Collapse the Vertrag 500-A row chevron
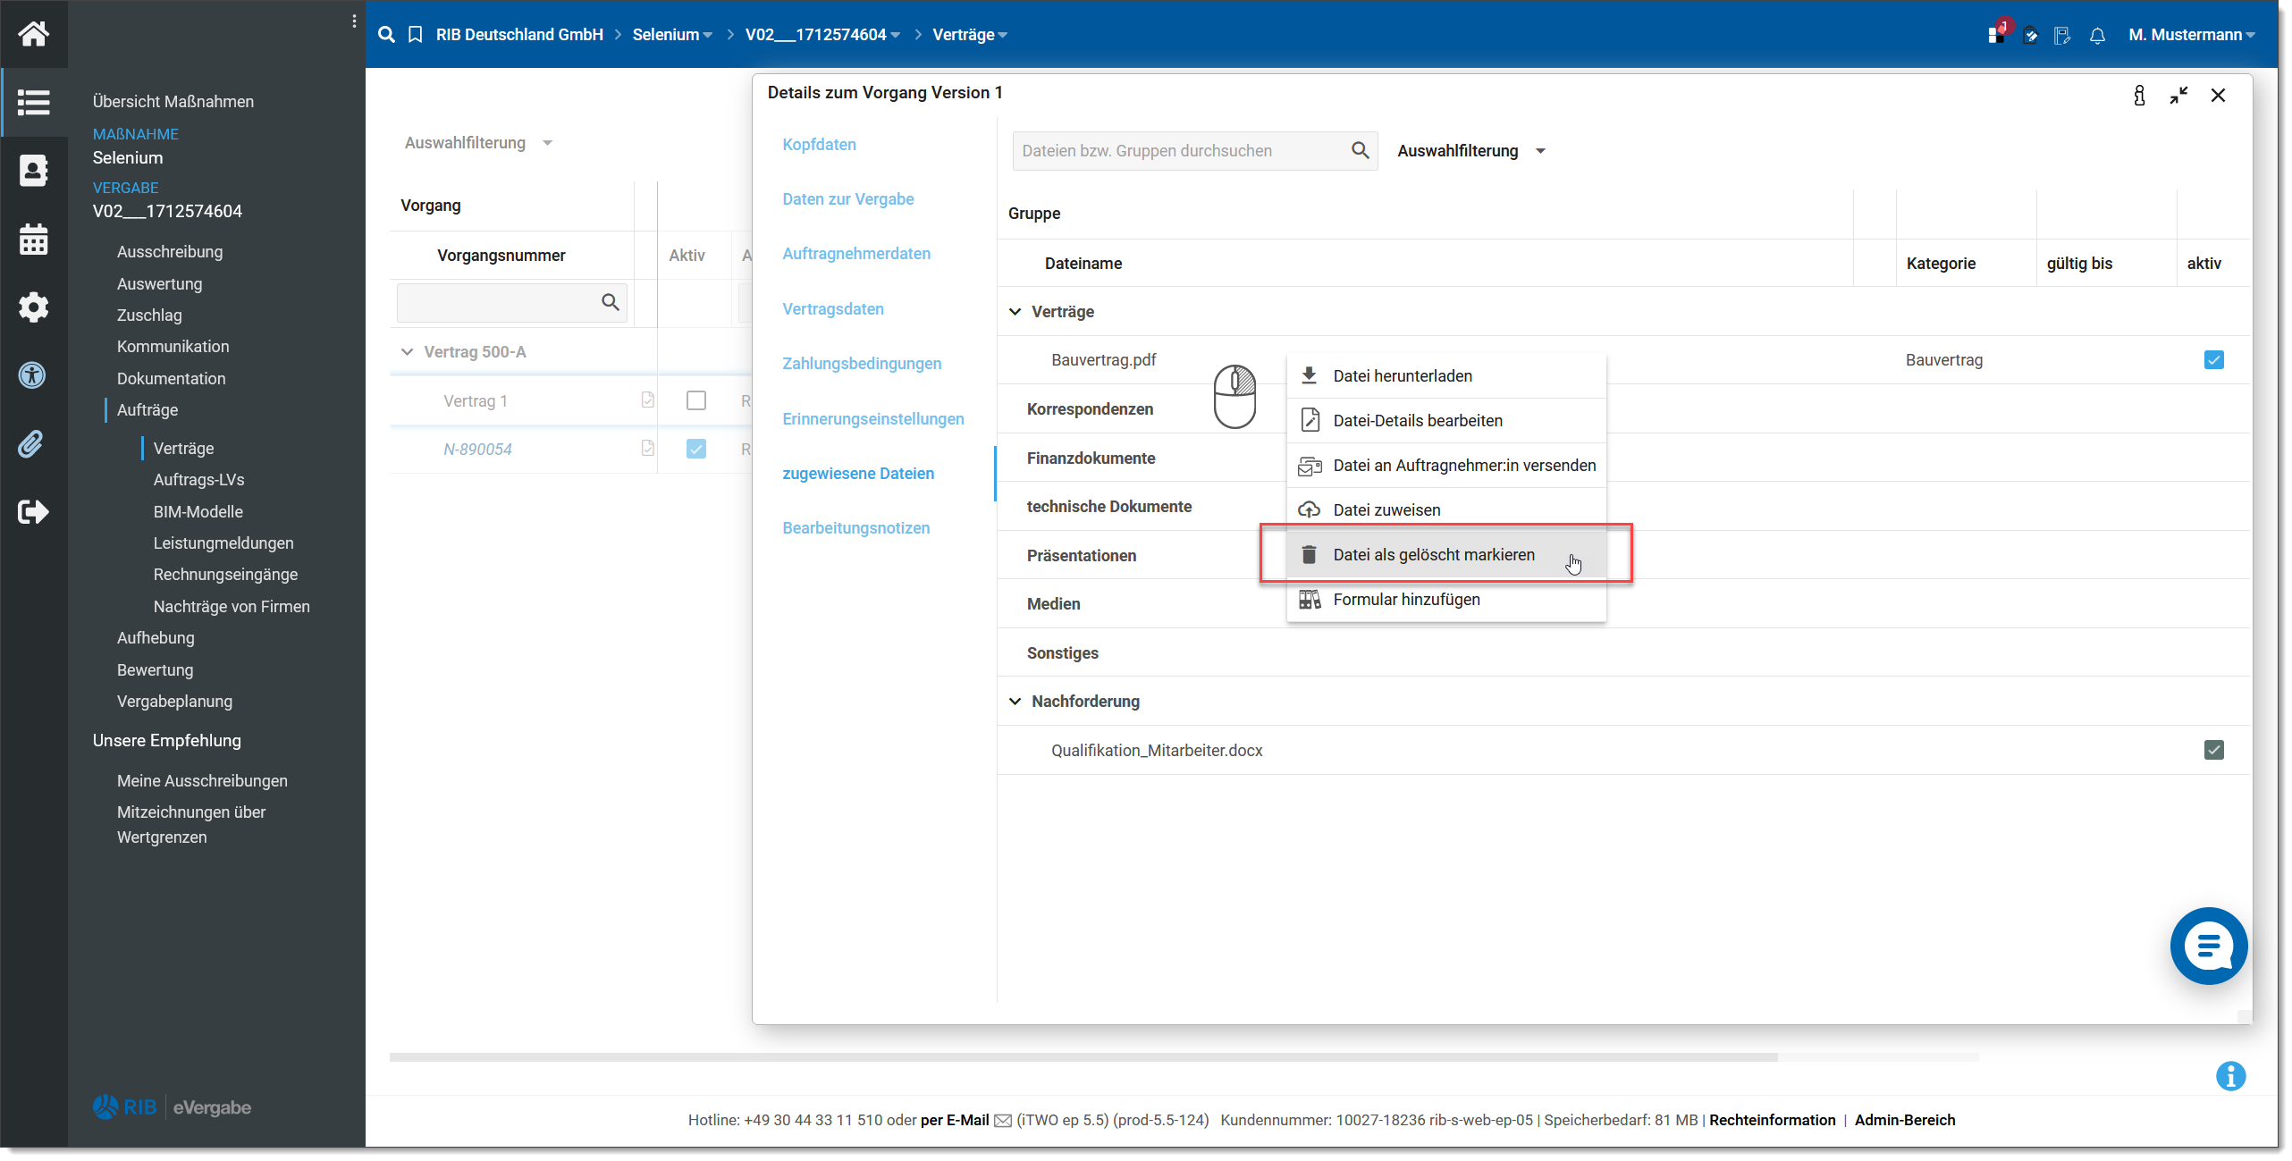This screenshot has height=1161, width=2292. pyautogui.click(x=407, y=351)
